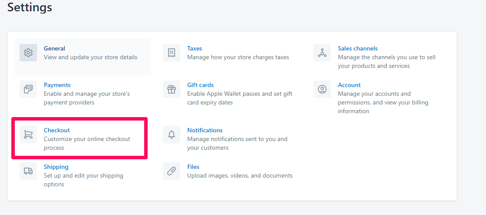
Task: Select the Notifications settings link
Action: click(205, 130)
